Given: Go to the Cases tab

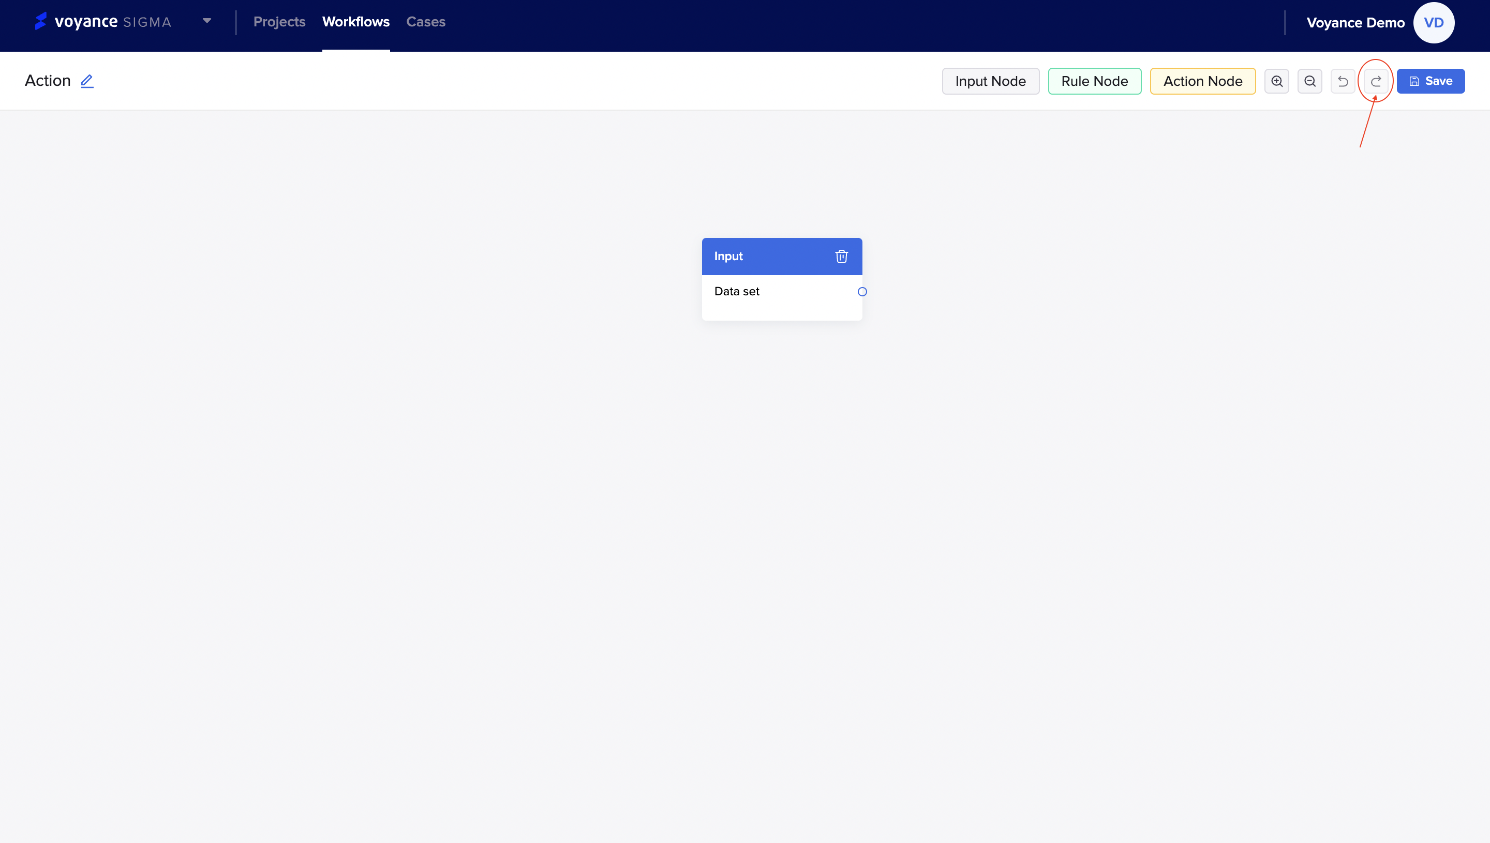Looking at the screenshot, I should point(426,22).
